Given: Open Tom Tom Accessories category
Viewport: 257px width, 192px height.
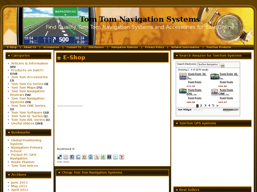Looking at the screenshot, I should tap(29, 77).
